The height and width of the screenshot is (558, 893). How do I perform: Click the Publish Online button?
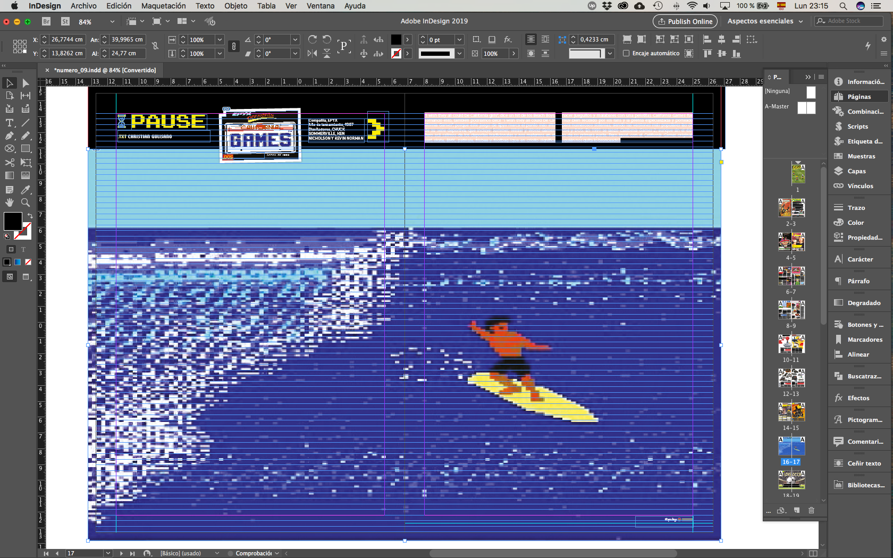(x=685, y=21)
